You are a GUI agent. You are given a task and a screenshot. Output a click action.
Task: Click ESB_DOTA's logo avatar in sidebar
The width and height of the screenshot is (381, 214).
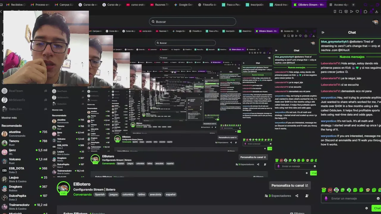4,170
